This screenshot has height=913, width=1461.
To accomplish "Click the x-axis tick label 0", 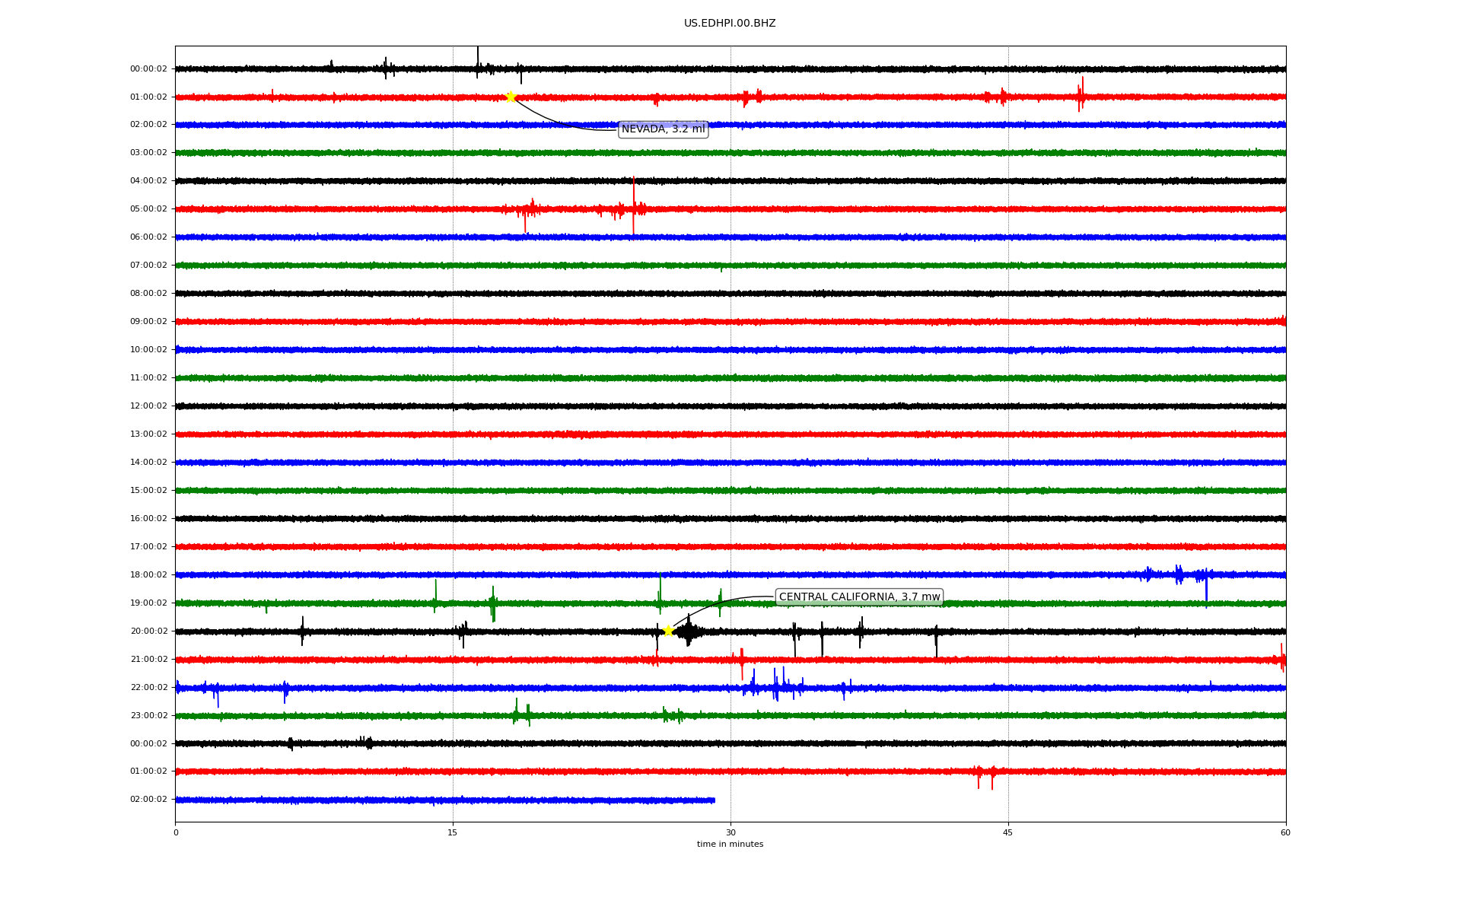I will 176,833.
